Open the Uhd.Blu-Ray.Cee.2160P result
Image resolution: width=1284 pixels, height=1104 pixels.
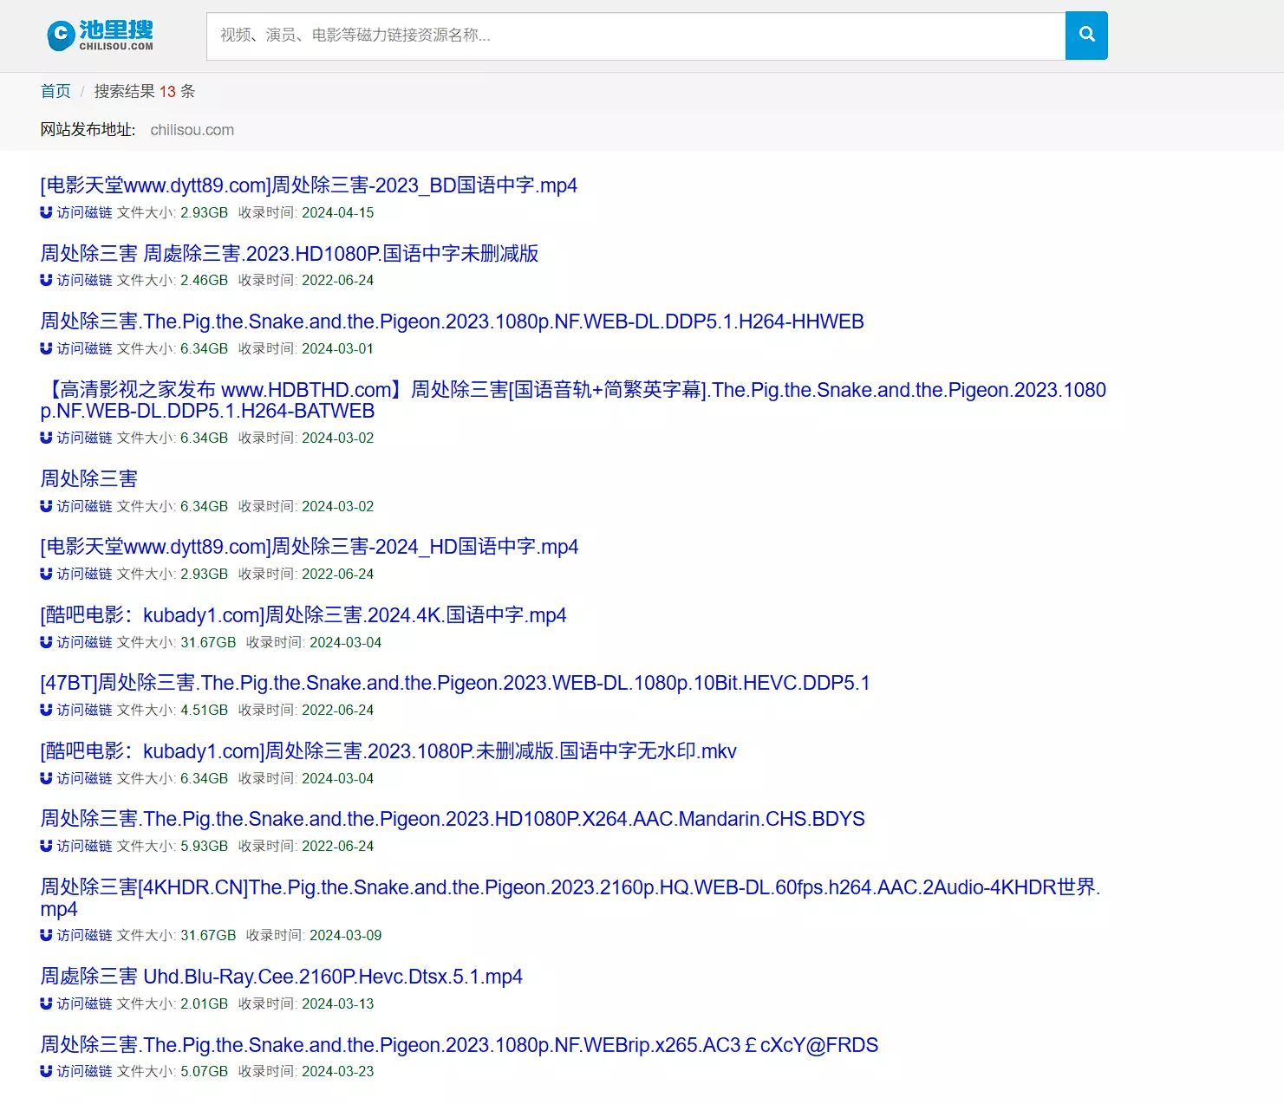coord(281,977)
